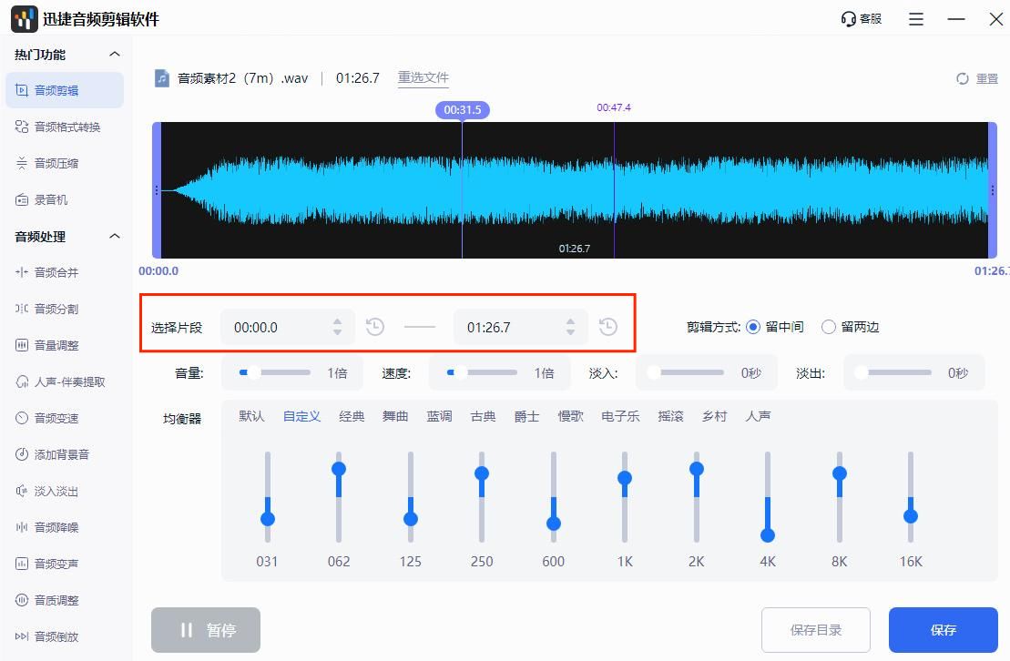Click the app logo in title bar
This screenshot has height=661, width=1010.
(25, 19)
